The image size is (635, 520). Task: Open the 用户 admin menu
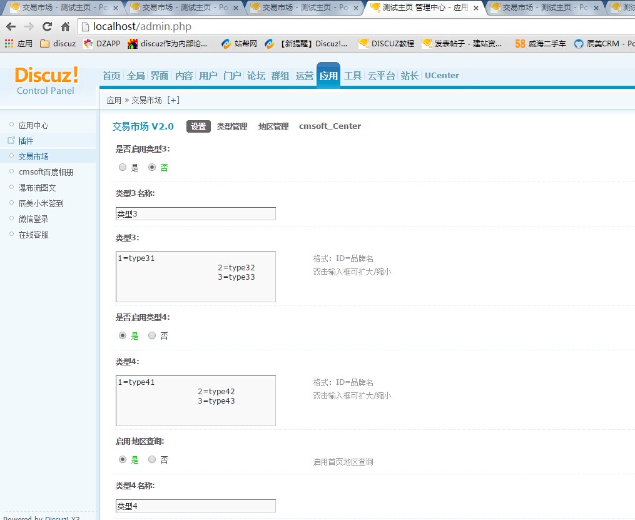(208, 76)
